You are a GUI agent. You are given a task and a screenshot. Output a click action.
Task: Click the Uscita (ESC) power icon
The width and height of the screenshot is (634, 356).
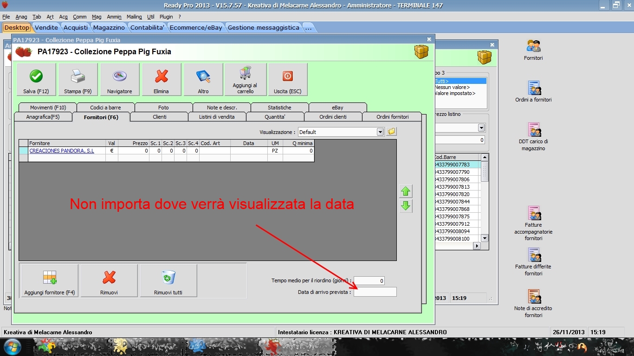[288, 76]
